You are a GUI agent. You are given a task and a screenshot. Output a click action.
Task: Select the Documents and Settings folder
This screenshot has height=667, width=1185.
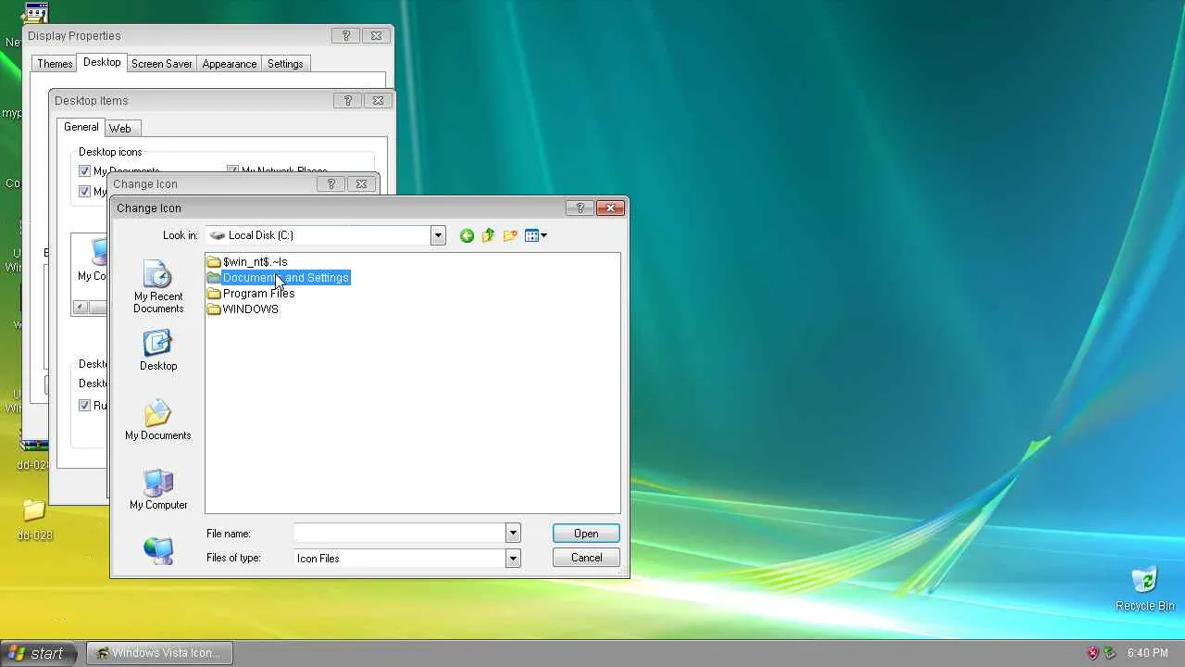[x=278, y=278]
